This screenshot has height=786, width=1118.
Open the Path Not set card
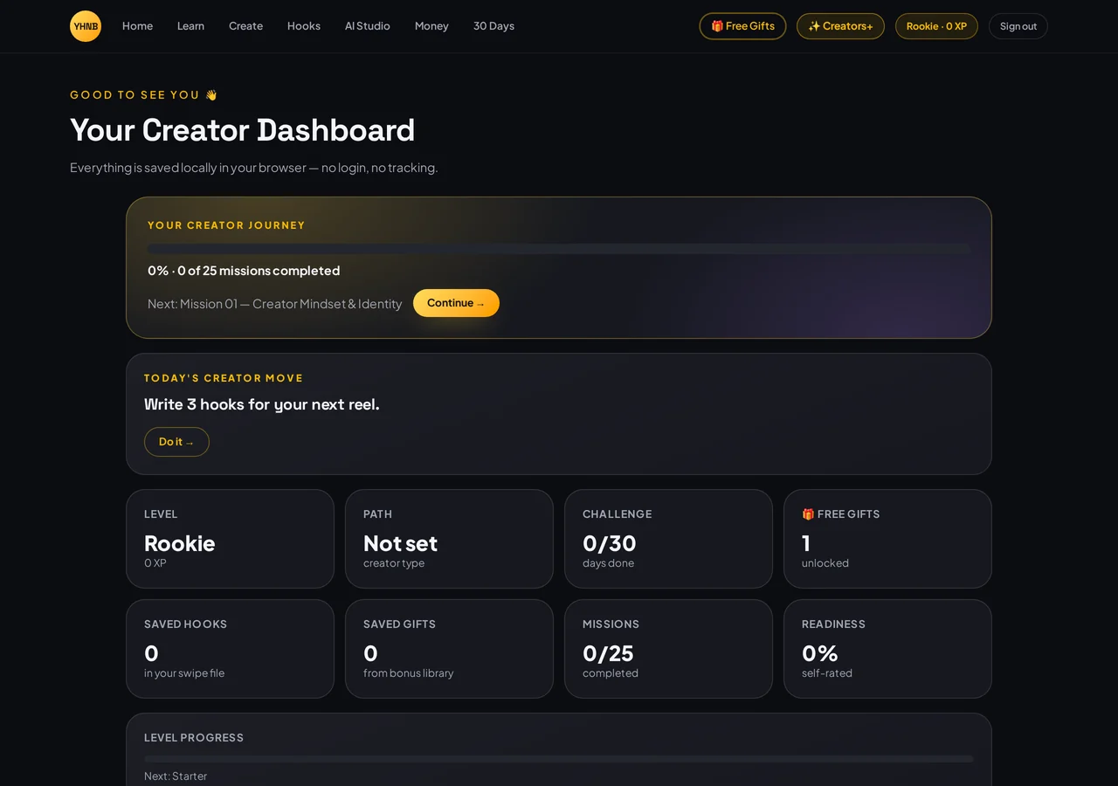[x=449, y=539]
